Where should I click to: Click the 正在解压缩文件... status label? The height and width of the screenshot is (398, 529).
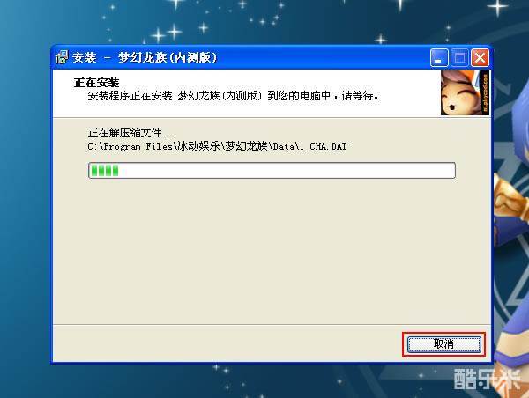(131, 133)
